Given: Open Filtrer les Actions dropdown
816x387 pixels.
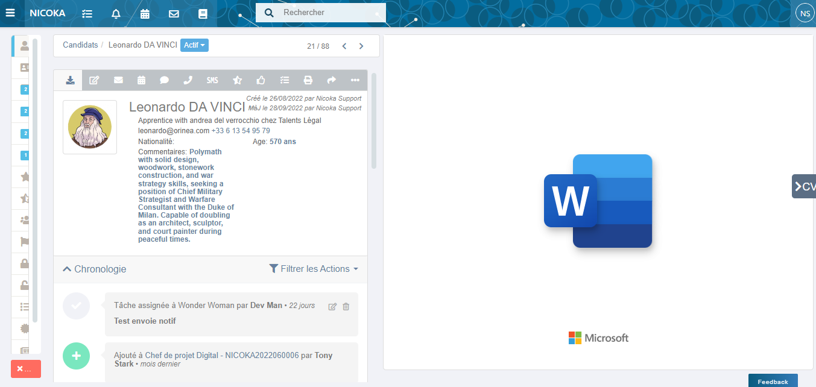Looking at the screenshot, I should click(x=314, y=269).
